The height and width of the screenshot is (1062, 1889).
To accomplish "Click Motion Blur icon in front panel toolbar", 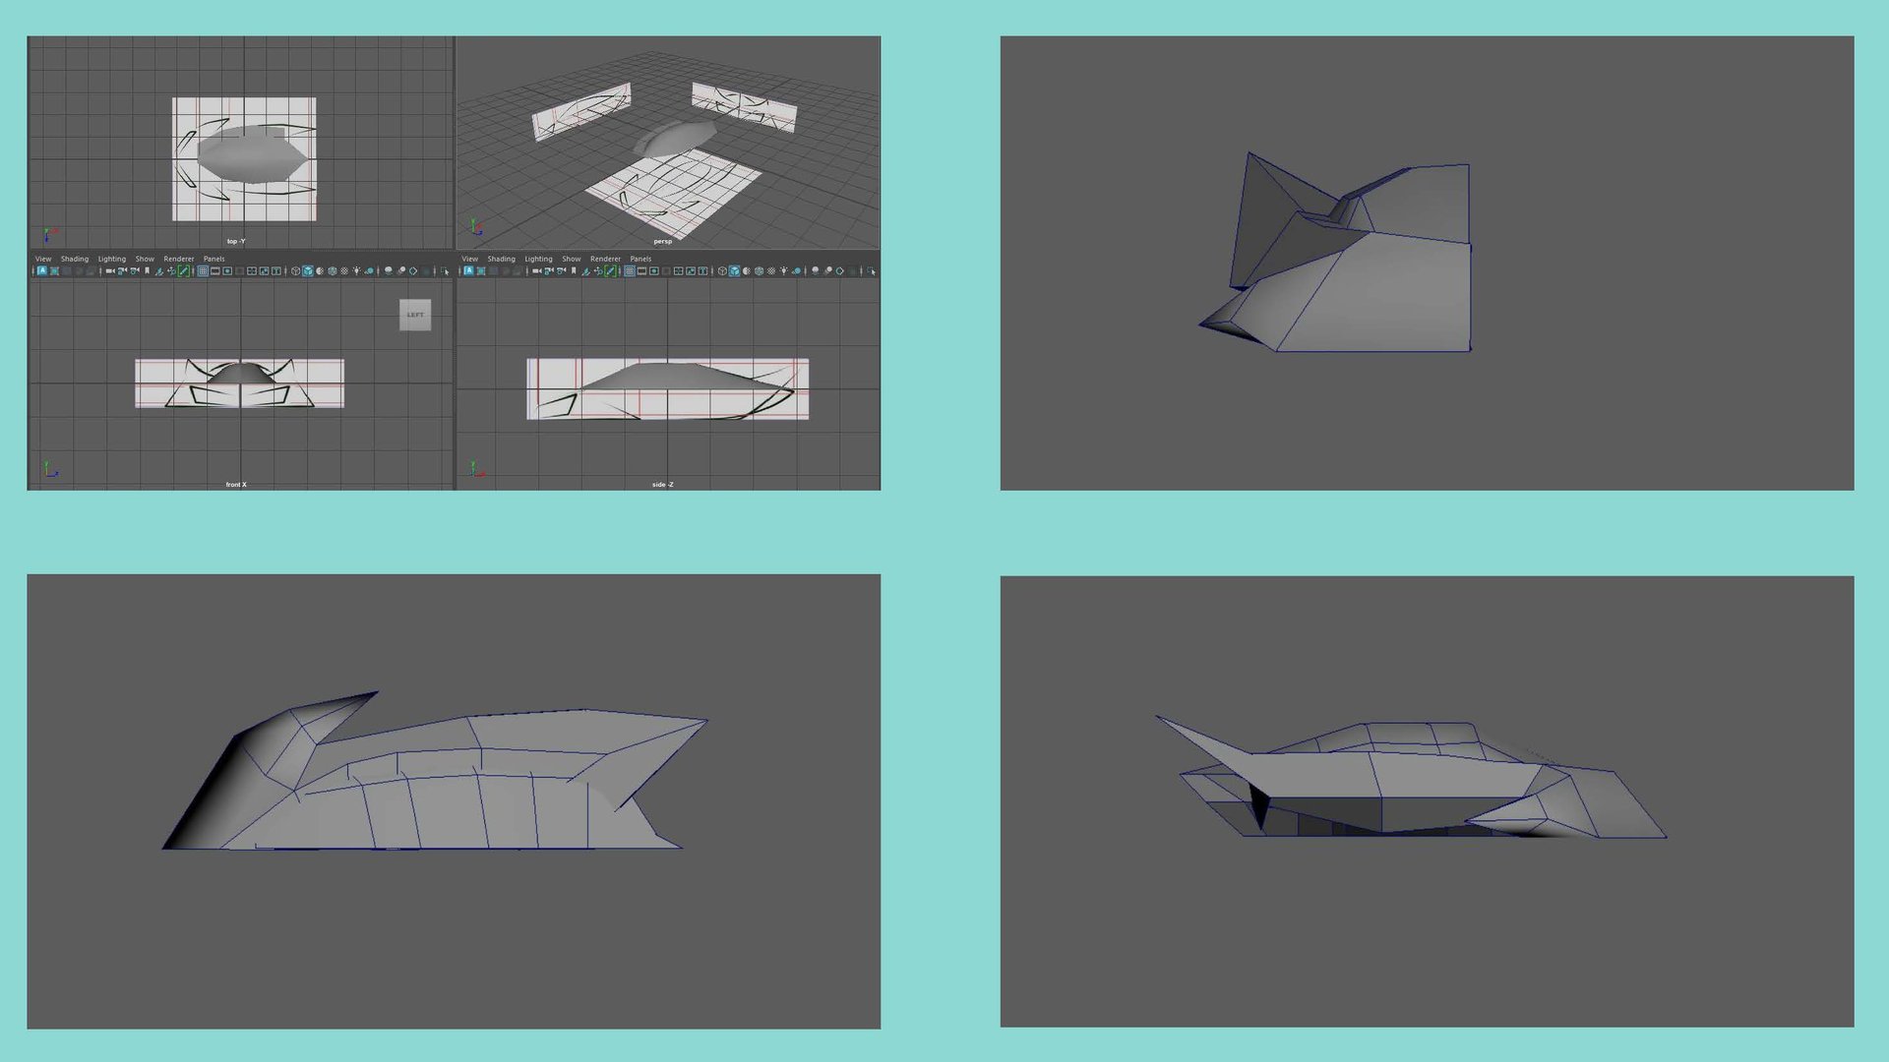I will click(x=401, y=271).
